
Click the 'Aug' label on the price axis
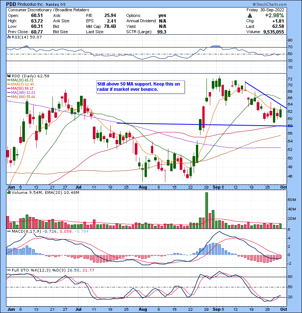(x=143, y=187)
